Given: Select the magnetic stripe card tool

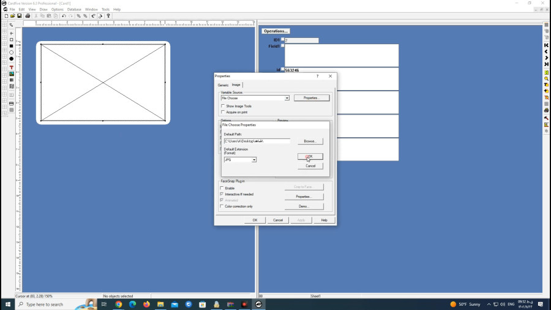Looking at the screenshot, I should coord(11,104).
